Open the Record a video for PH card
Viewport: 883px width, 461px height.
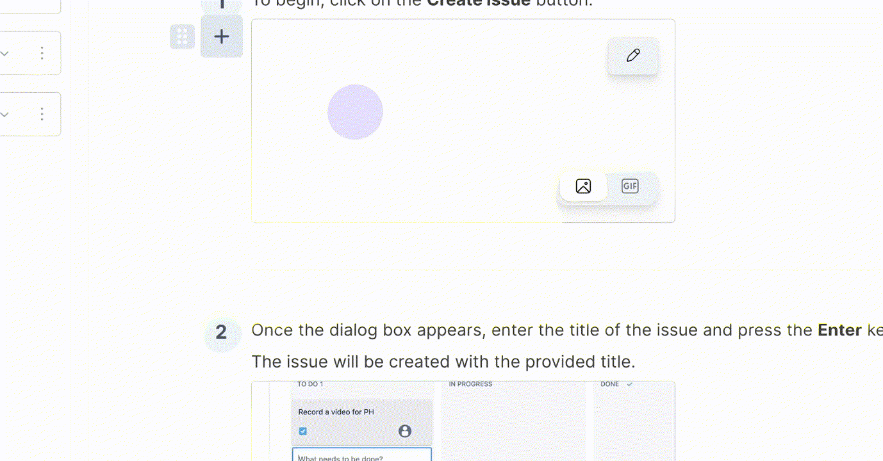(362, 422)
